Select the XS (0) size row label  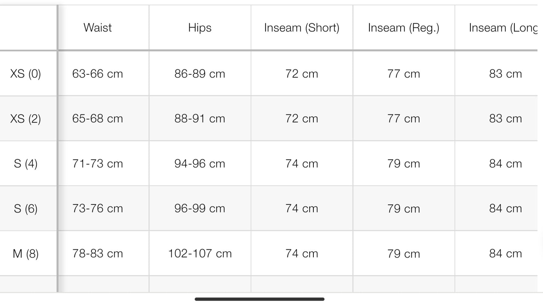tap(26, 73)
